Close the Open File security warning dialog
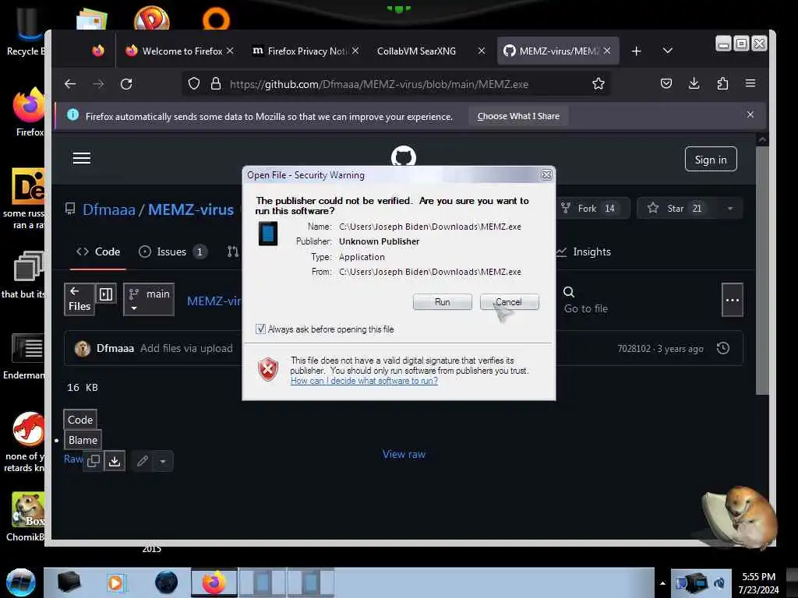This screenshot has height=598, width=798. (546, 175)
